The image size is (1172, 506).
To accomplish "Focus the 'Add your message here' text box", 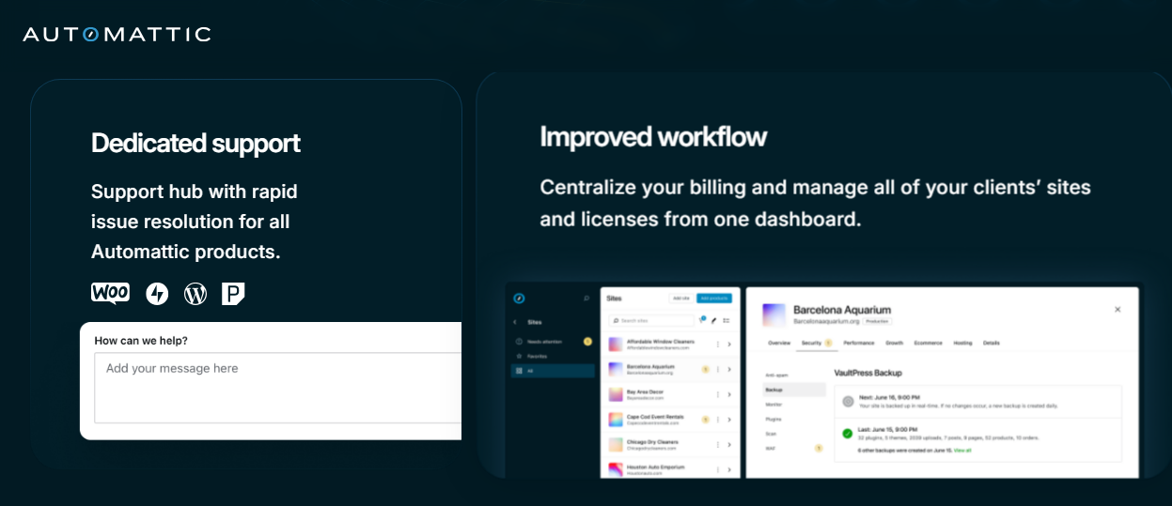I will (x=278, y=388).
